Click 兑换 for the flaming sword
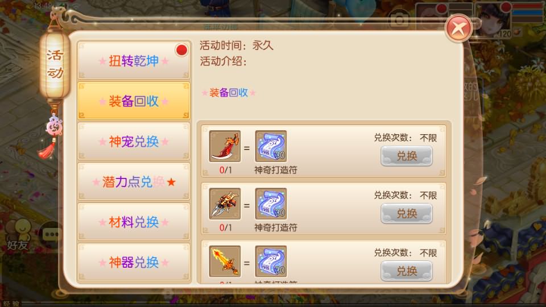This screenshot has width=546, height=307. [407, 271]
